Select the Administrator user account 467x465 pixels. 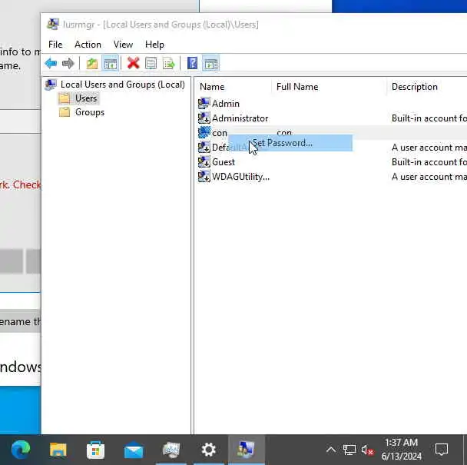240,118
